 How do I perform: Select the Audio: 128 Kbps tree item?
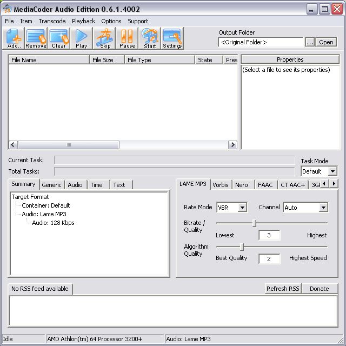click(x=53, y=223)
